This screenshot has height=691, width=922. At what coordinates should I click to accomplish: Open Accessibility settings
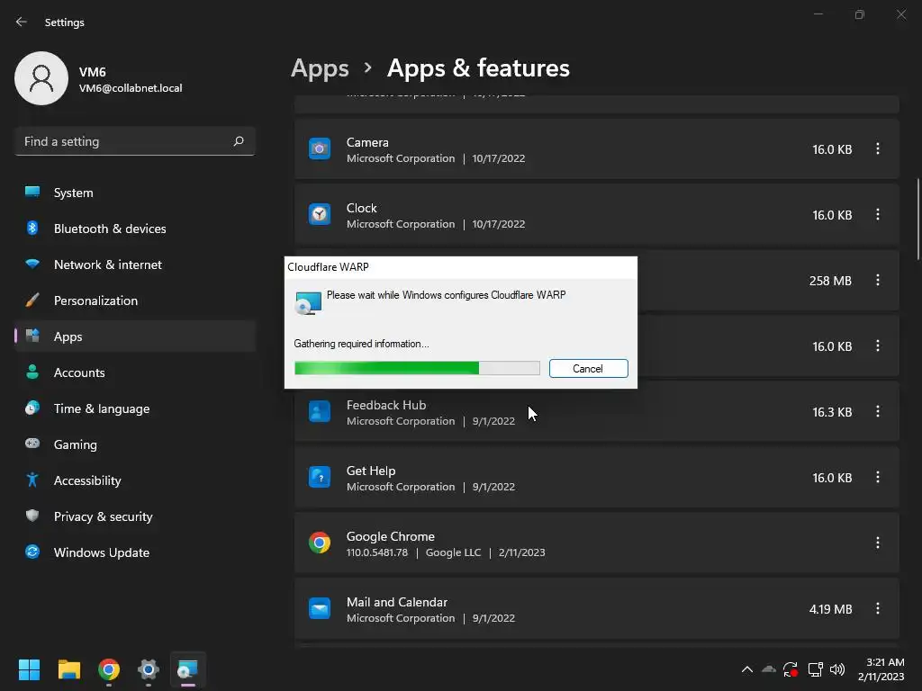(135, 480)
